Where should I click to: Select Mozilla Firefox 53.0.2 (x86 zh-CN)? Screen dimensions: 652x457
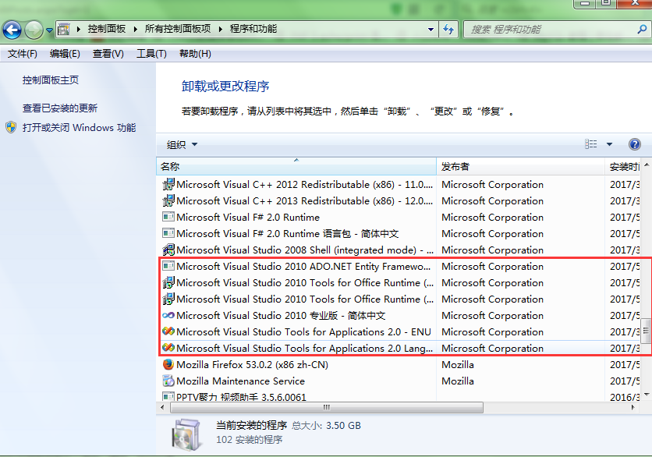[252, 365]
